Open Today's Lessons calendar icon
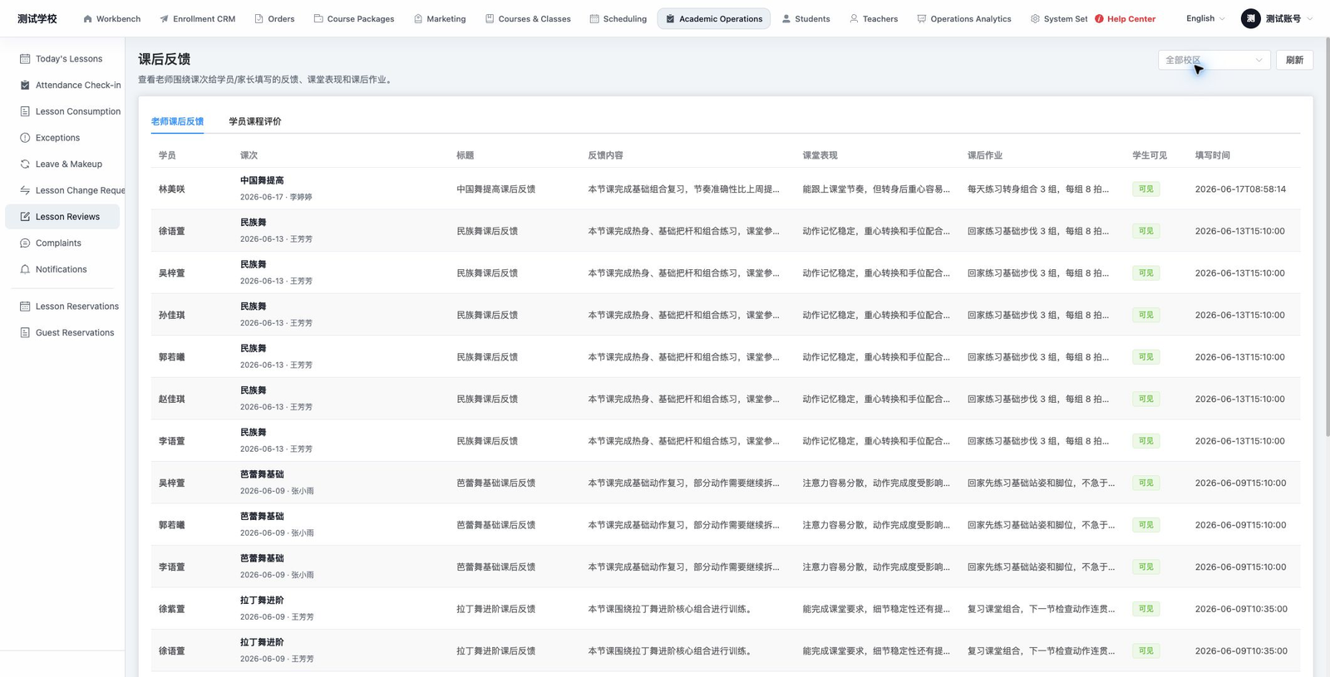This screenshot has width=1330, height=677. tap(25, 59)
